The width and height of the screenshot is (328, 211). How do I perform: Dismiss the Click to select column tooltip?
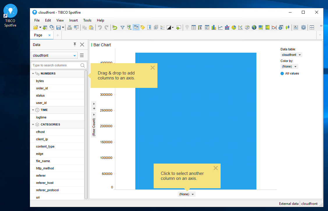pos(216,168)
